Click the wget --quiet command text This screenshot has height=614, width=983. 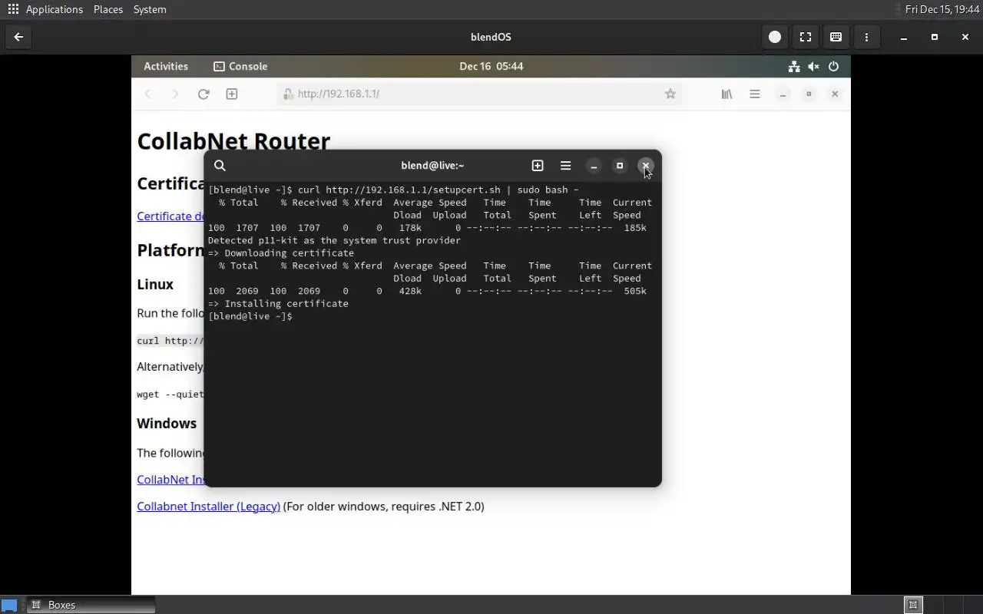click(170, 394)
